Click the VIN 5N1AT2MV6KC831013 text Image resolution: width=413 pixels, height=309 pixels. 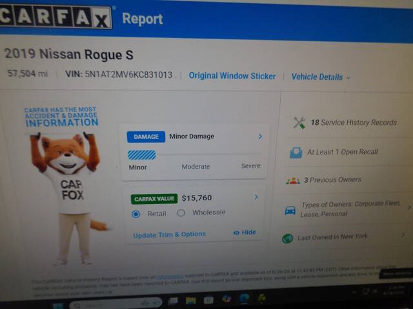(119, 75)
